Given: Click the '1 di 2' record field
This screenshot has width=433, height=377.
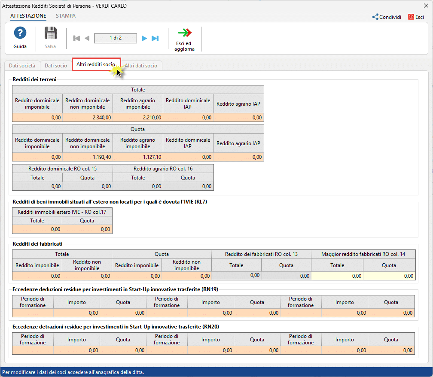Looking at the screenshot, I should [115, 38].
